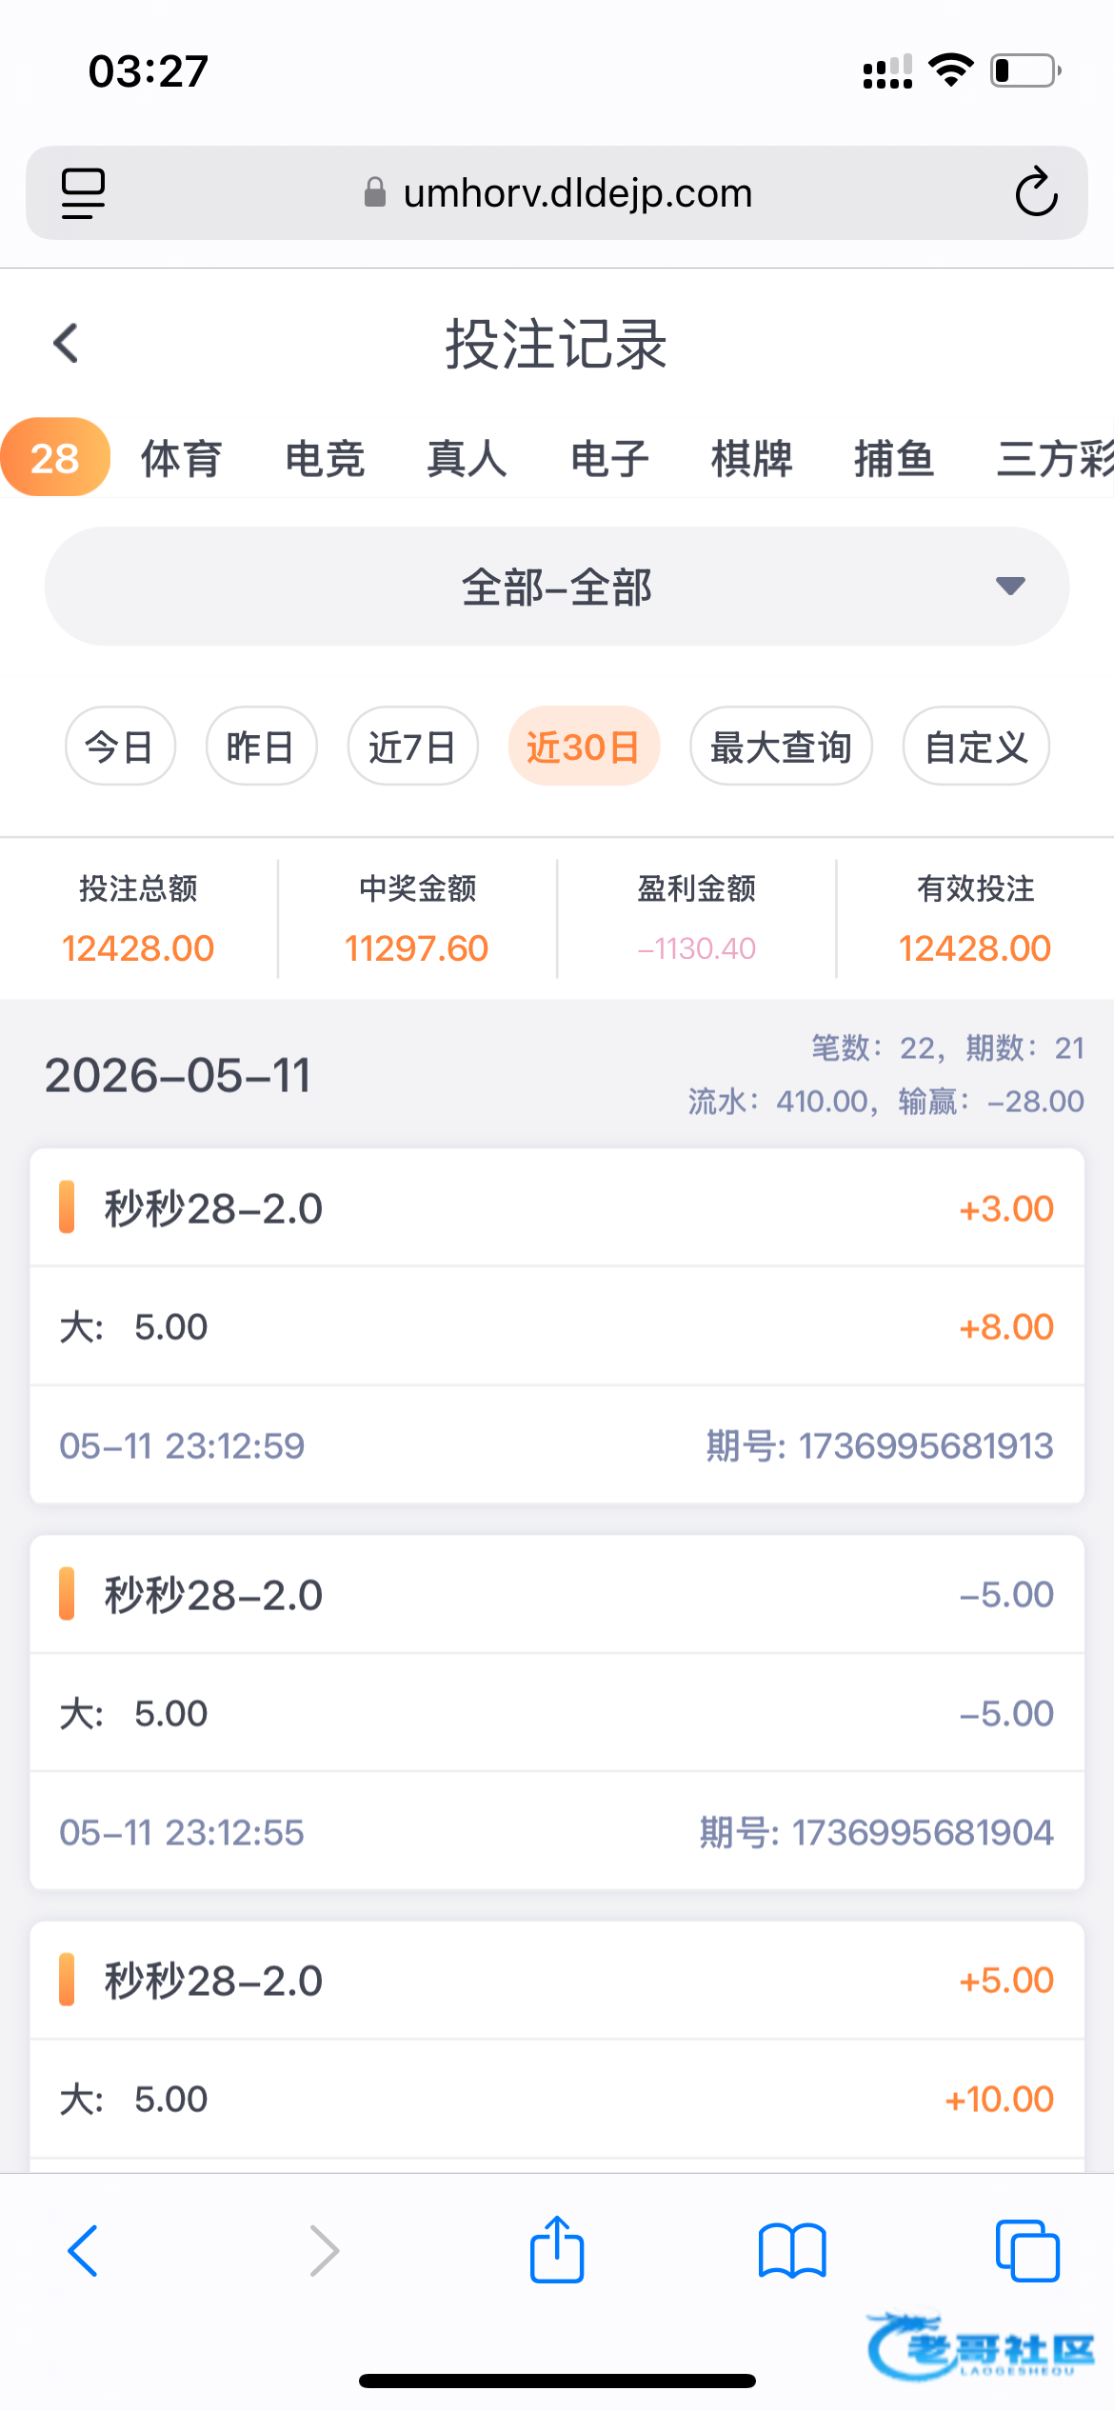Reload the page with the refresh icon
Viewport: 1114px width, 2411px height.
coord(1036,192)
